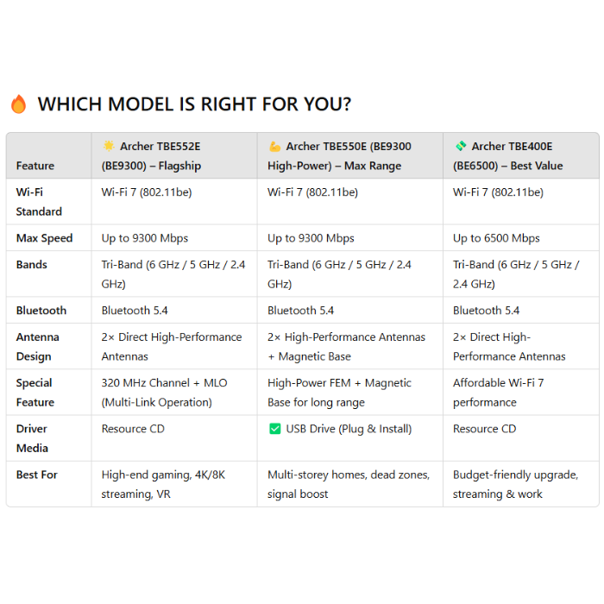Click the "Up to 6500 Mbps" cell

(496, 238)
